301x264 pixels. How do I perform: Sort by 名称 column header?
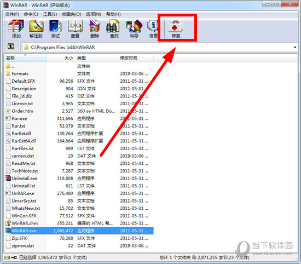25,58
